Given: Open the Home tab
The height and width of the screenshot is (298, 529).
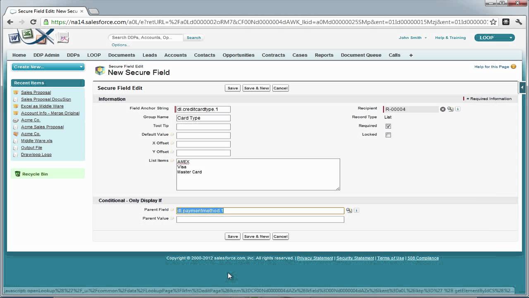Looking at the screenshot, I should (x=19, y=55).
